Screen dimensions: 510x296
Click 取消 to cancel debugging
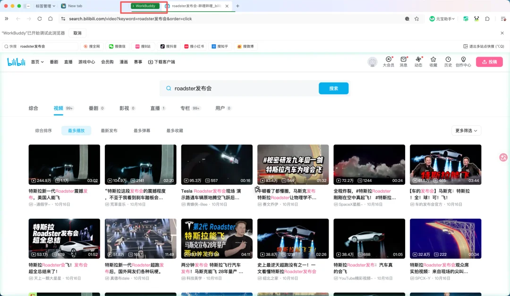click(77, 33)
